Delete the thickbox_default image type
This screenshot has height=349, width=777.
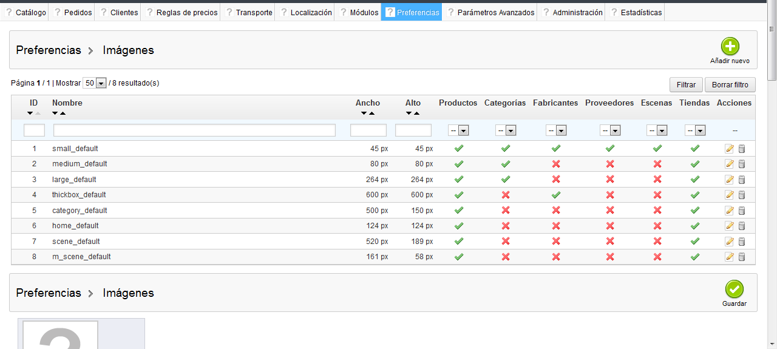coord(742,195)
